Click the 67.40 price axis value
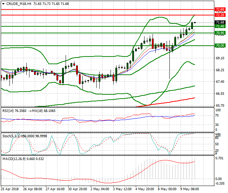The width and height of the screenshot is (228, 193). [x=220, y=82]
